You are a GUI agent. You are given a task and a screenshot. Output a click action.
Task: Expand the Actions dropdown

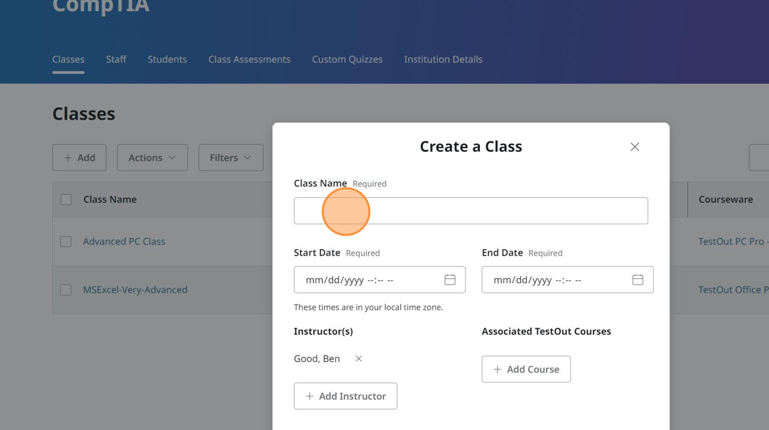152,158
